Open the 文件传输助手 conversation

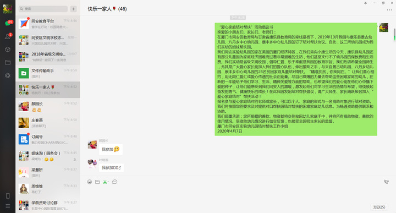pos(48,73)
